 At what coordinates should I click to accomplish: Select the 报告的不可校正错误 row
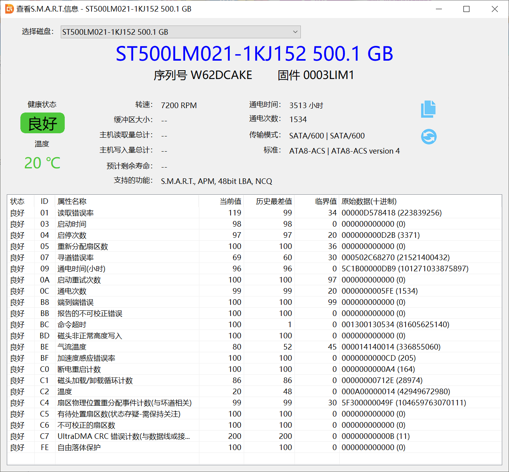click(254, 313)
